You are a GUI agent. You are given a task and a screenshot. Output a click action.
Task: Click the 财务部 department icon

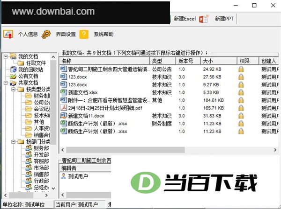click(x=29, y=148)
